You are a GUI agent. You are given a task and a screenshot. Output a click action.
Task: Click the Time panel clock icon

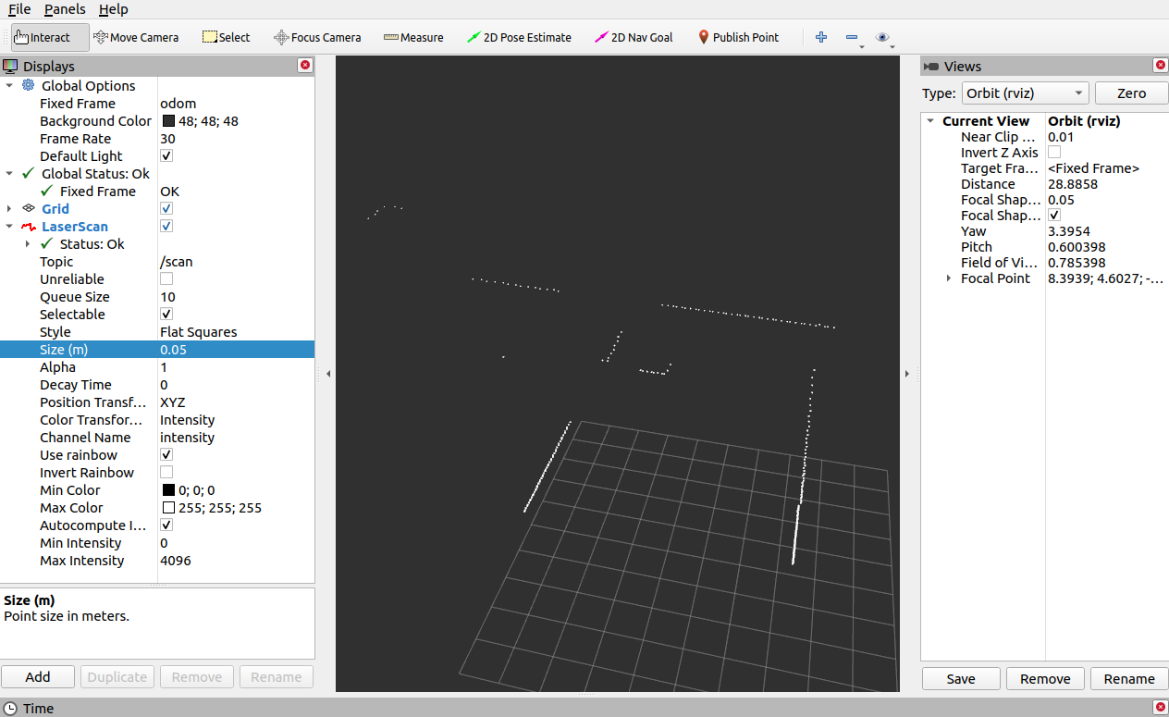[10, 709]
